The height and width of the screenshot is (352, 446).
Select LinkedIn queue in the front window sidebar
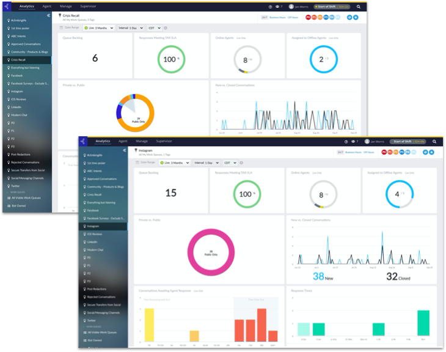pos(92,241)
